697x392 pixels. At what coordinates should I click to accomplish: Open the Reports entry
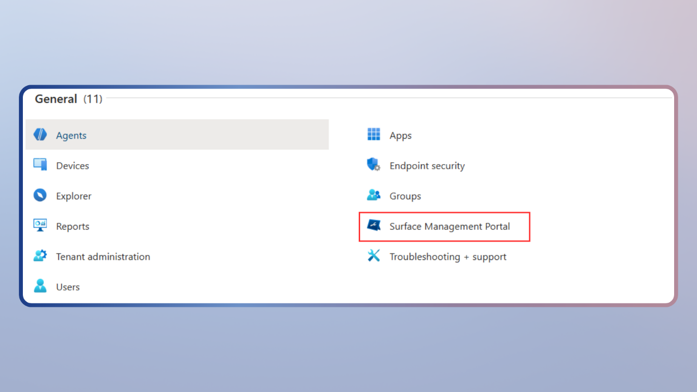coord(73,226)
